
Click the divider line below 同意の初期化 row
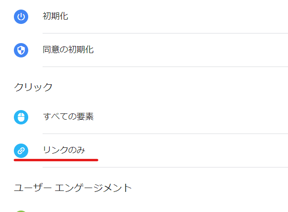(165, 67)
